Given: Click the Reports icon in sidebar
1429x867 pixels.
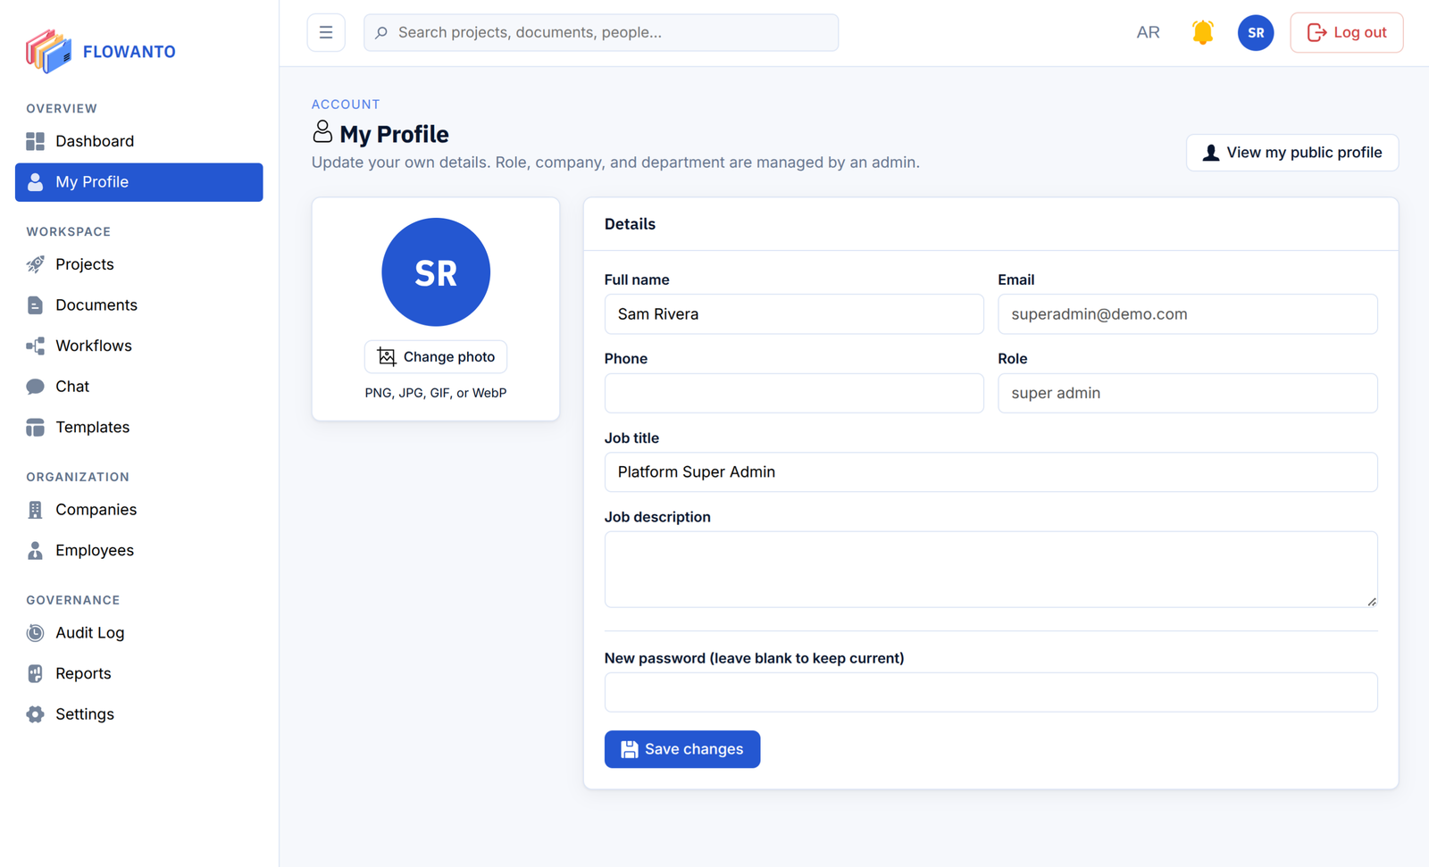Looking at the screenshot, I should (x=35, y=674).
